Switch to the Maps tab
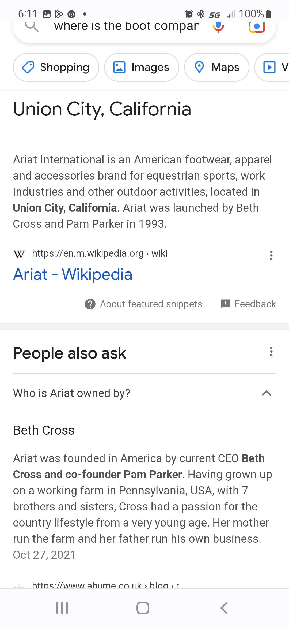Viewport: 289px width, 627px height. click(x=217, y=67)
